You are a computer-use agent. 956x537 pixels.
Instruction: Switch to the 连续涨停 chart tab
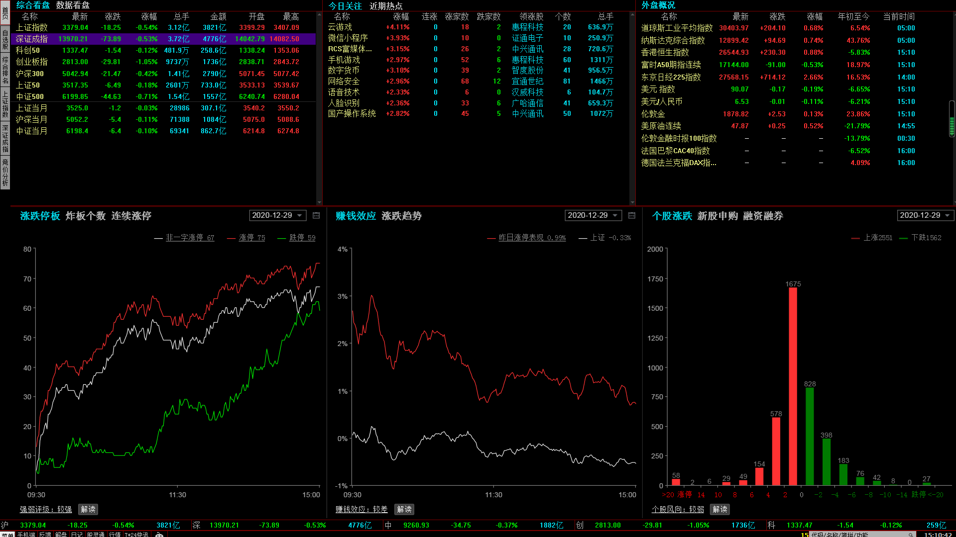coord(131,216)
